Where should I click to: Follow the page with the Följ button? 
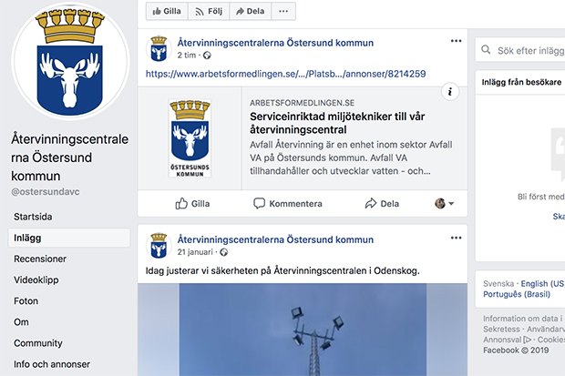point(209,11)
